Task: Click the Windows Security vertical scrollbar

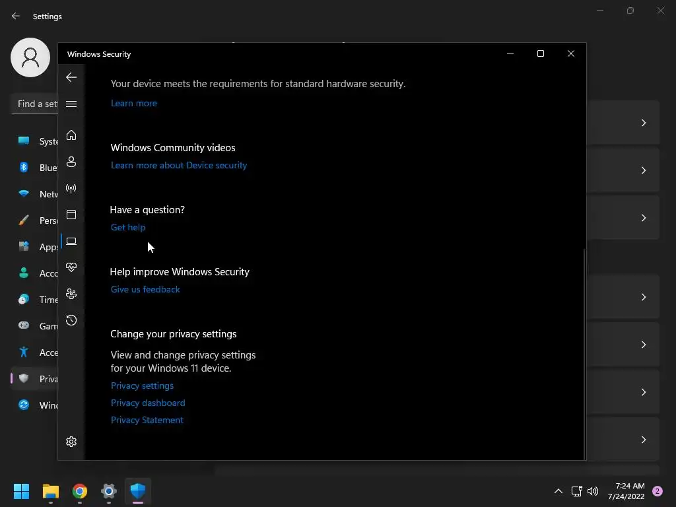Action: click(x=585, y=354)
